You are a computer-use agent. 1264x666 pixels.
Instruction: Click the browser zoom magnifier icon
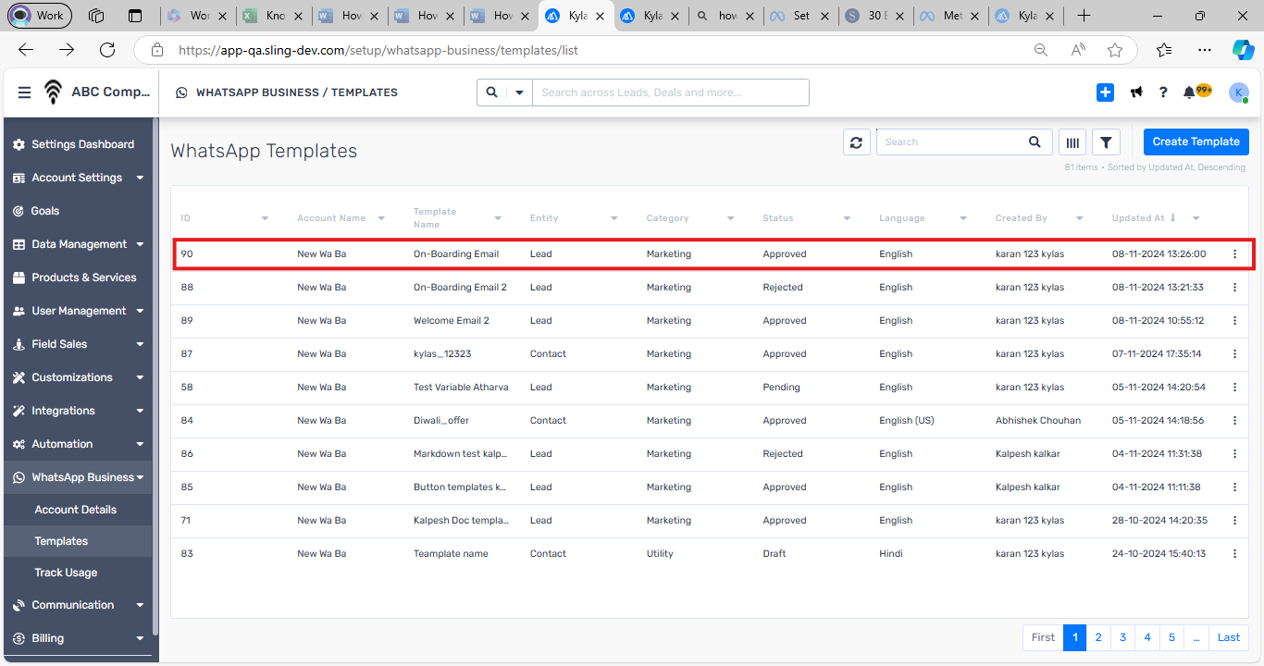click(x=1041, y=50)
